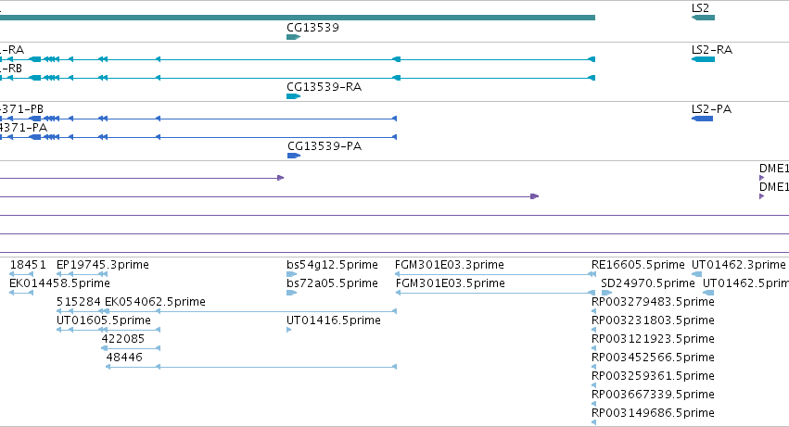Click the UT01462.3prime EST glyph

click(x=697, y=274)
